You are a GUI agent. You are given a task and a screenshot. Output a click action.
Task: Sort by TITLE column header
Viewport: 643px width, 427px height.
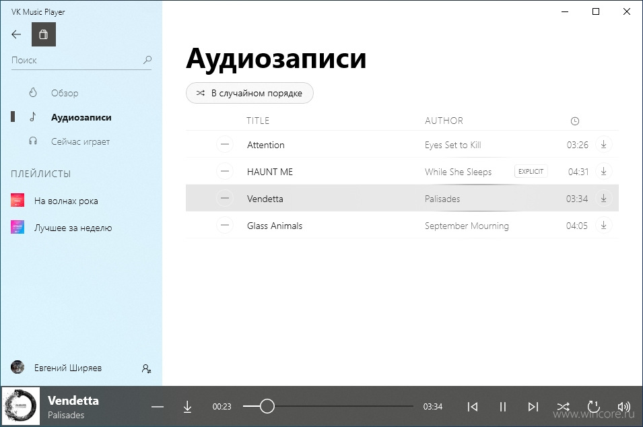point(258,121)
